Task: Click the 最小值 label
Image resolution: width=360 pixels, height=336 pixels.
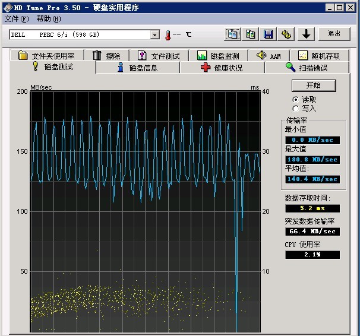Action: [295, 129]
